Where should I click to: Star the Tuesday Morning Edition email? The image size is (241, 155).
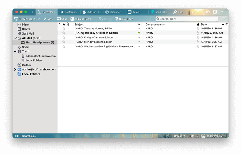(x=64, y=29)
